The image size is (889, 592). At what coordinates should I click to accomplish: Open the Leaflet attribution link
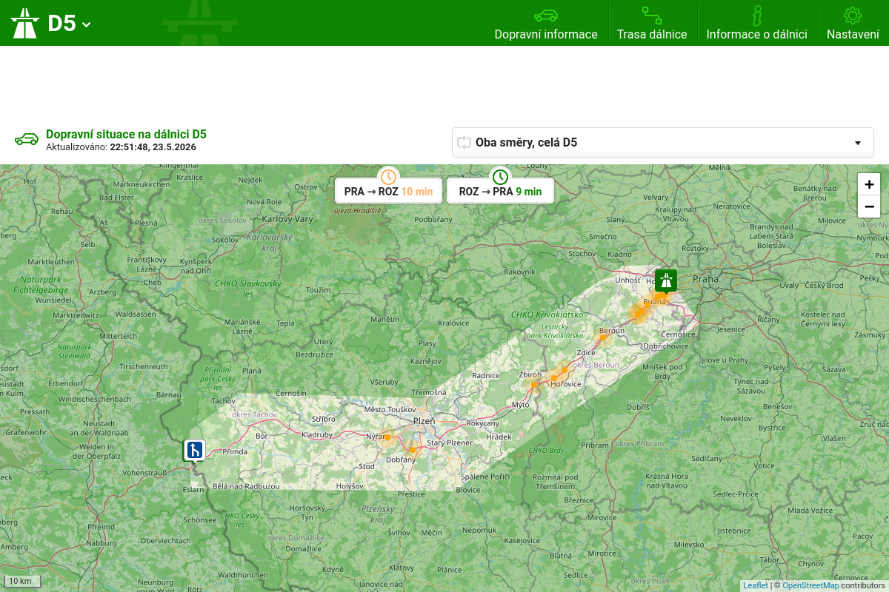click(x=756, y=585)
